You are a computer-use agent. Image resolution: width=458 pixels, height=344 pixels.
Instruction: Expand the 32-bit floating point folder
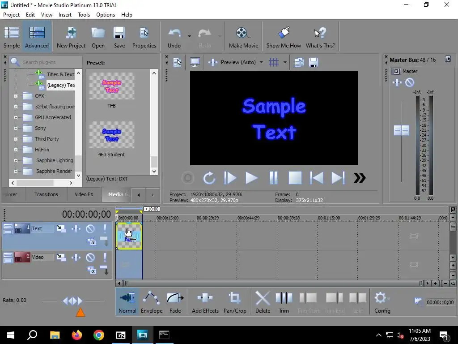[16, 107]
